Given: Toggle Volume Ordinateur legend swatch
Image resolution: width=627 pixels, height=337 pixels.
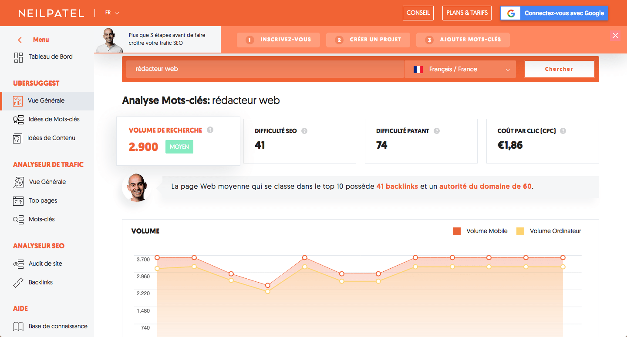Looking at the screenshot, I should click(x=520, y=231).
